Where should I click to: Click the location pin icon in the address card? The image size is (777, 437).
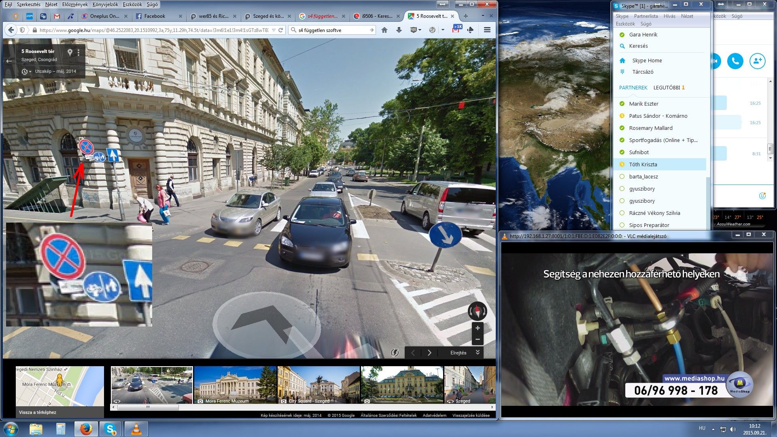pos(70,52)
